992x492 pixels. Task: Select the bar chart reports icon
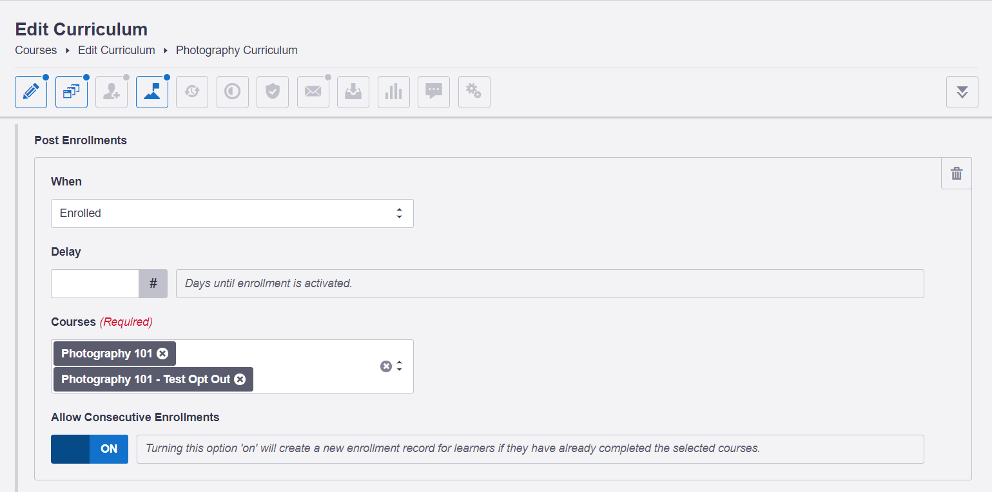(394, 92)
